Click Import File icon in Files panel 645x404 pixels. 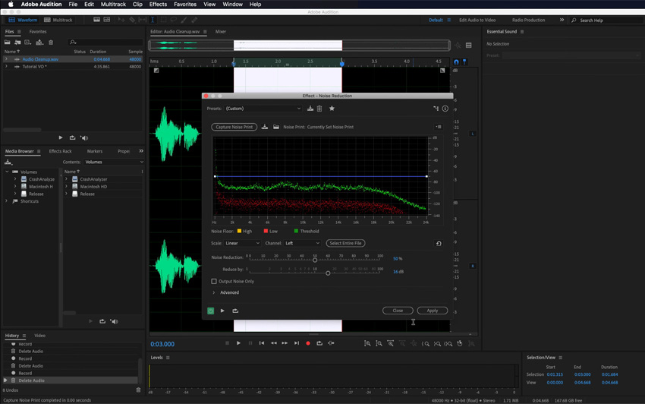point(17,42)
